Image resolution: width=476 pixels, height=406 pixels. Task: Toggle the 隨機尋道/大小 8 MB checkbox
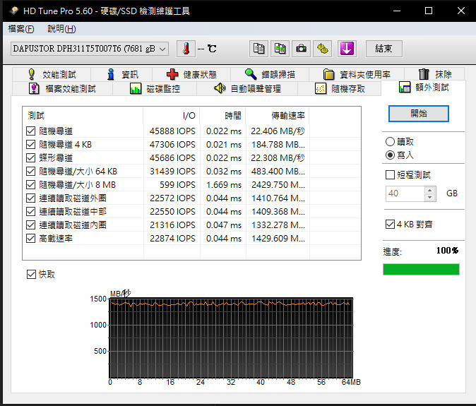point(30,184)
